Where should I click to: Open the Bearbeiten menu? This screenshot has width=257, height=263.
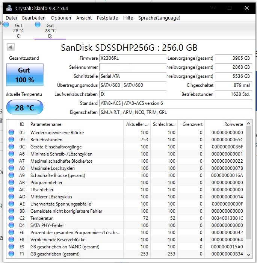34,18
